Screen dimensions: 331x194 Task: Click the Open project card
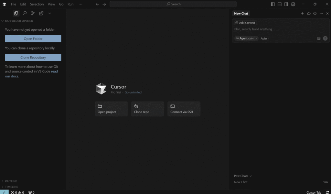111,109
